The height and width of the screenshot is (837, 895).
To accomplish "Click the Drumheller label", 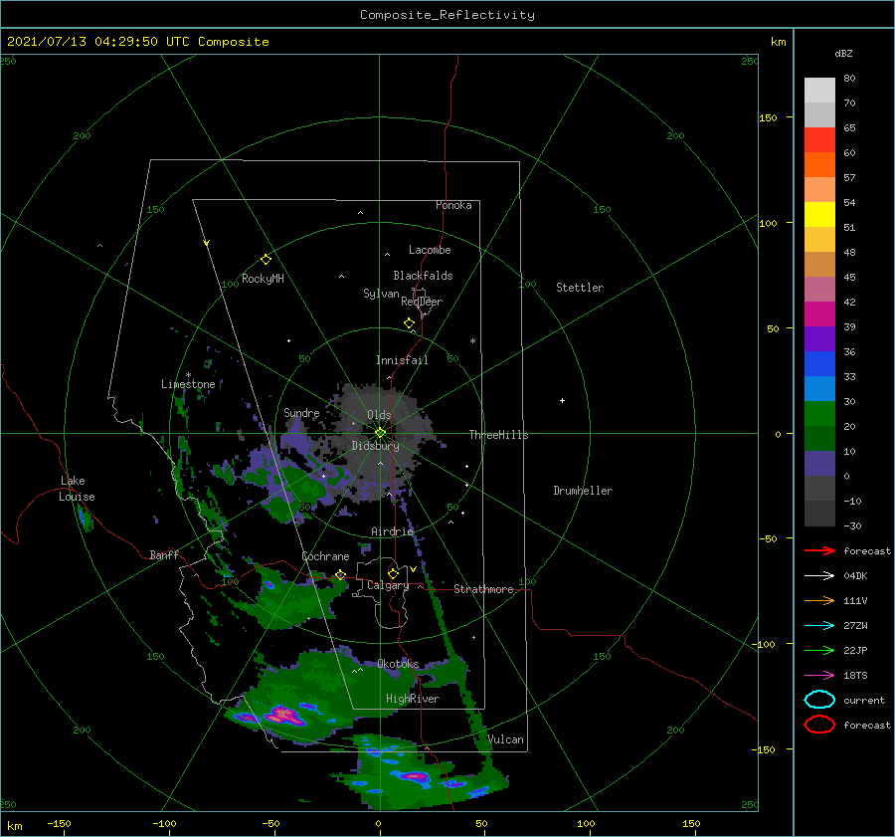I will (583, 491).
